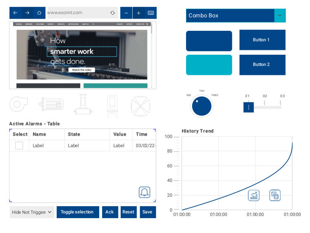Check the Select checkbox in alarm row
310x233 pixels.
coord(19,146)
